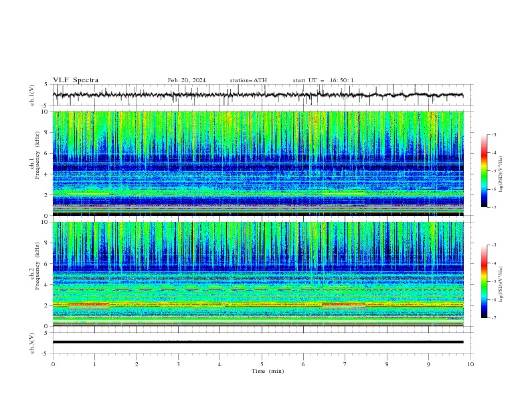Image resolution: width=530 pixels, height=409 pixels.
Task: Click the time axis tick label "7"
Action: pyautogui.click(x=345, y=364)
